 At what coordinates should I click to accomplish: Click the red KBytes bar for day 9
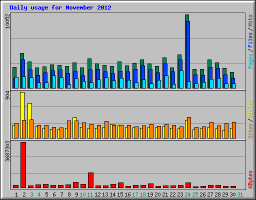[x=75, y=185]
